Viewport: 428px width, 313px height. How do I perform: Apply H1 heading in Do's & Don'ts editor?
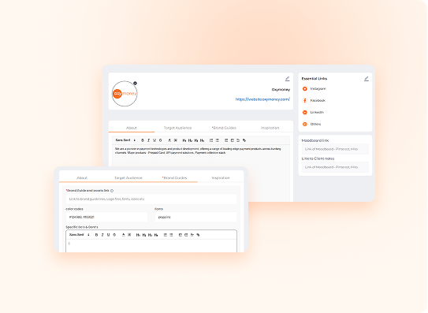click(138, 235)
